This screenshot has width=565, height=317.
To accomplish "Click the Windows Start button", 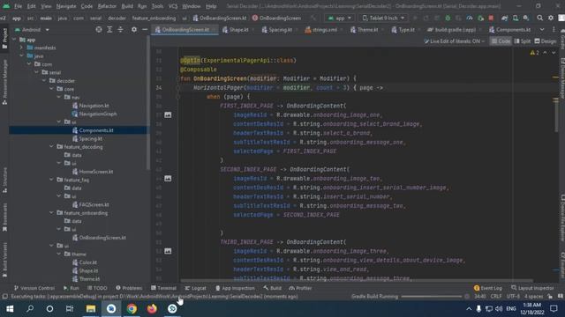I will pos(10,309).
